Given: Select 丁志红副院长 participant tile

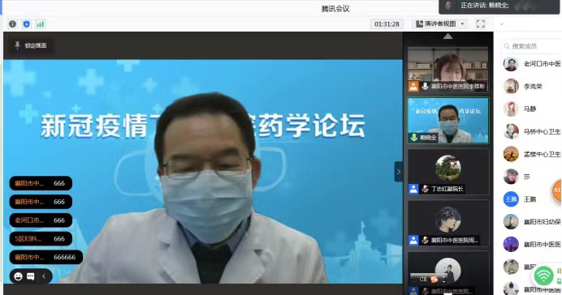Looking at the screenshot, I should [x=448, y=172].
